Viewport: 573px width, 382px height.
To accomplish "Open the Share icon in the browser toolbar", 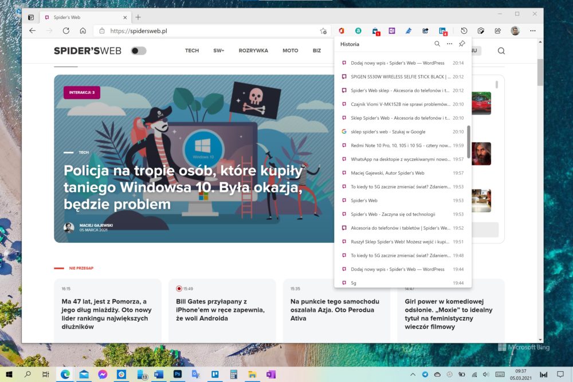I will (x=498, y=31).
